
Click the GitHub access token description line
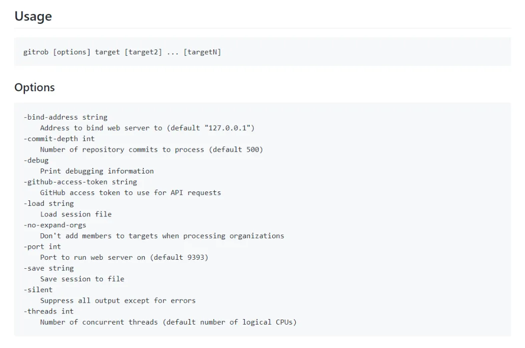pos(130,192)
